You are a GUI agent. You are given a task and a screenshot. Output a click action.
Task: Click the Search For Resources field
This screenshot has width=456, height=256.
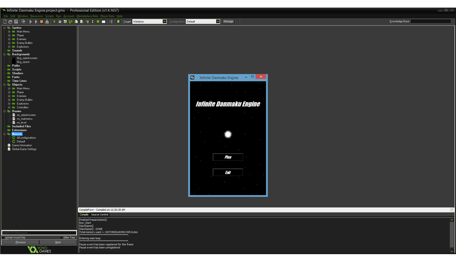39,233
